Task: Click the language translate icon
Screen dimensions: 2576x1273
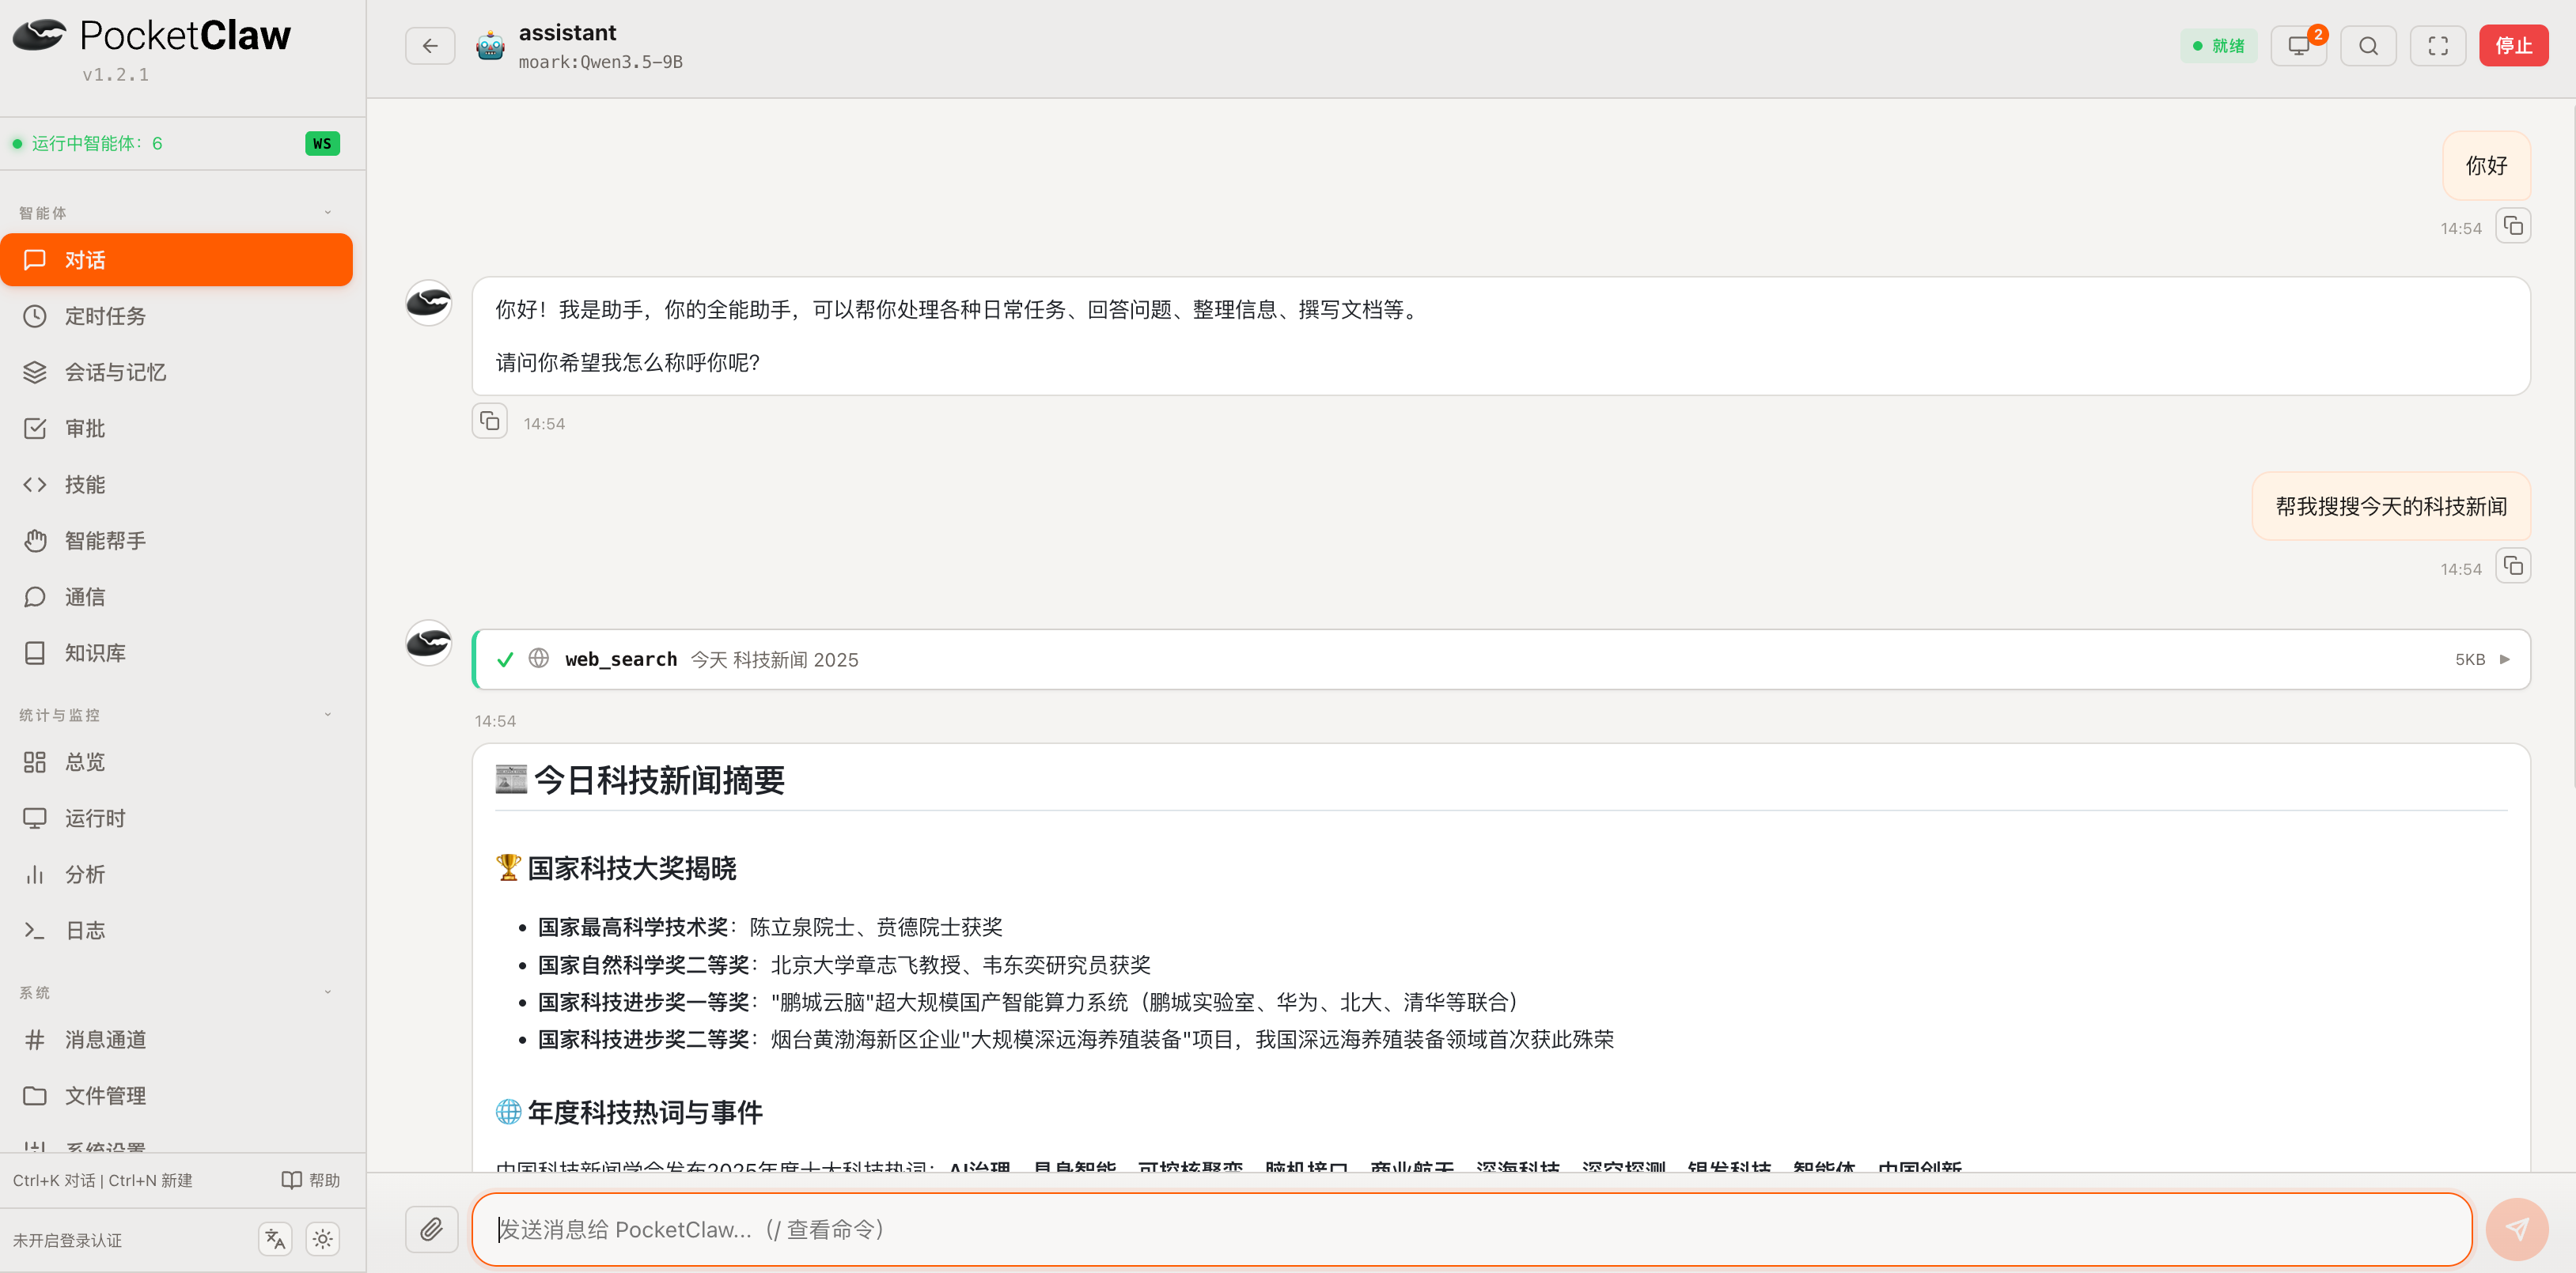Action: click(x=275, y=1239)
